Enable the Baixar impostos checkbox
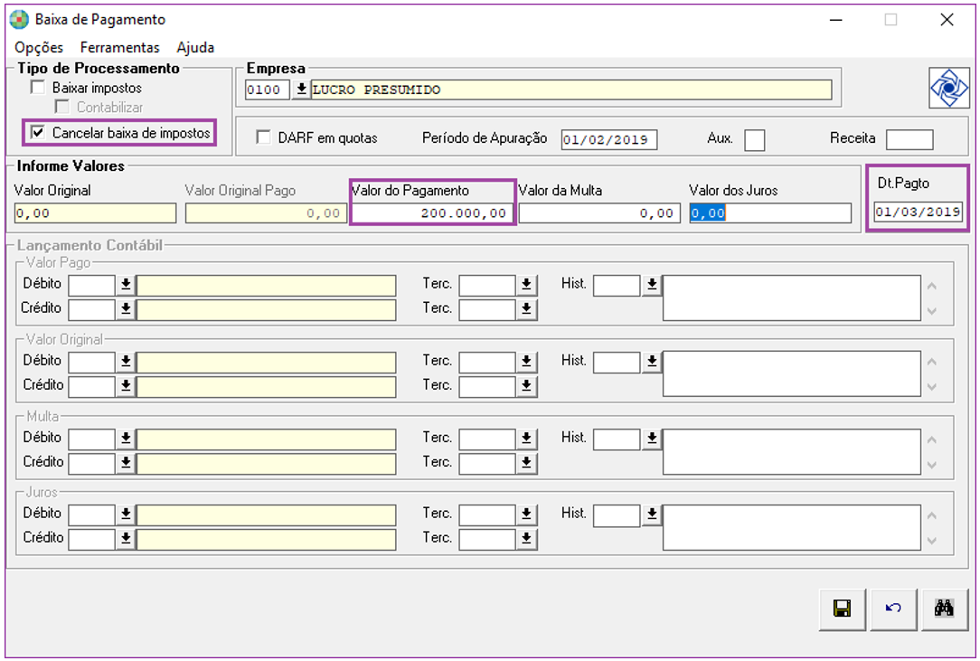Image resolution: width=980 pixels, height=661 pixels. coord(38,88)
